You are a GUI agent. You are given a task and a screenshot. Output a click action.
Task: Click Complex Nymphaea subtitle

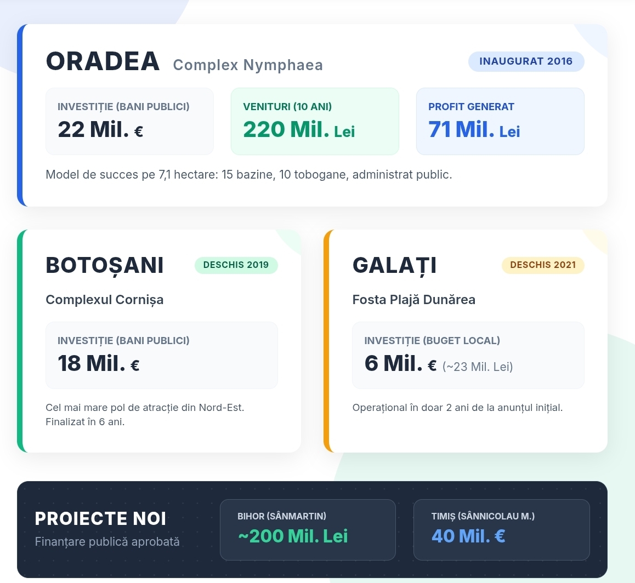248,65
